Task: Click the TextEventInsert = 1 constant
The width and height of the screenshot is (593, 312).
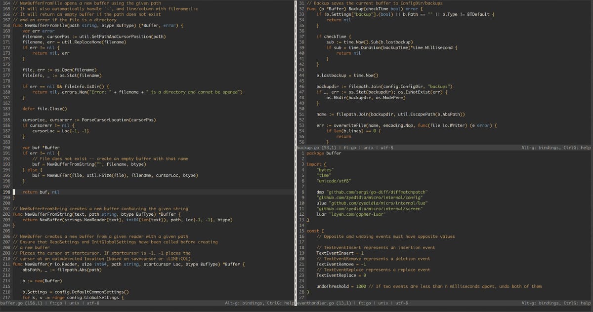Action: (339, 253)
